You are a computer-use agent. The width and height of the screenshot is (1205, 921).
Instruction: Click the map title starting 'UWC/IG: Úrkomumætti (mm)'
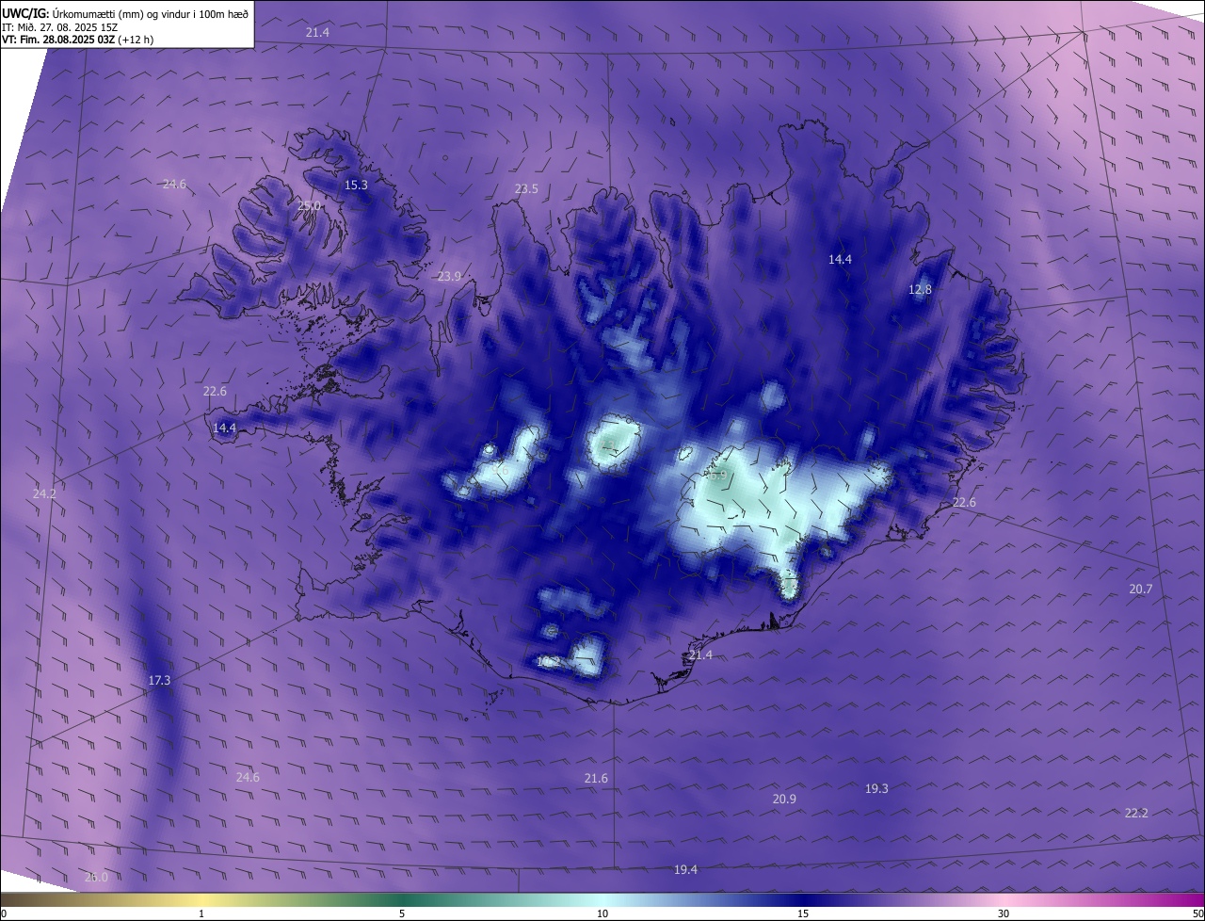click(125, 12)
